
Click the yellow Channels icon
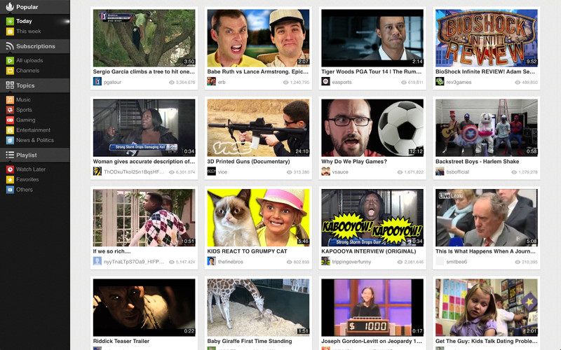10,71
